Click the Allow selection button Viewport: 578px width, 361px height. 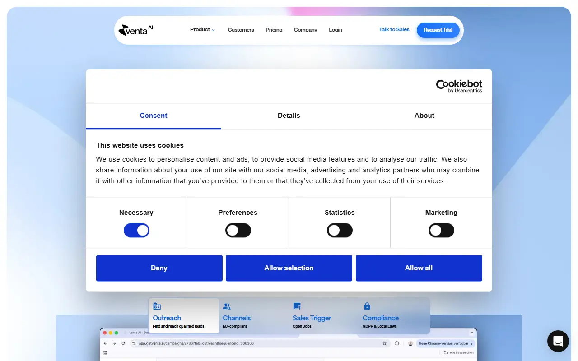coord(289,268)
